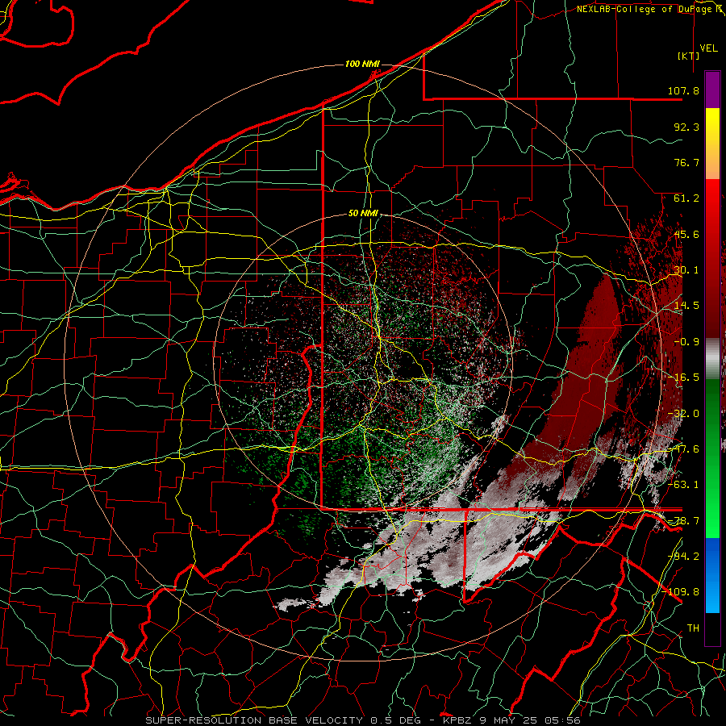Select the 30.1 velocity scale value
726x726 pixels.
click(x=686, y=270)
